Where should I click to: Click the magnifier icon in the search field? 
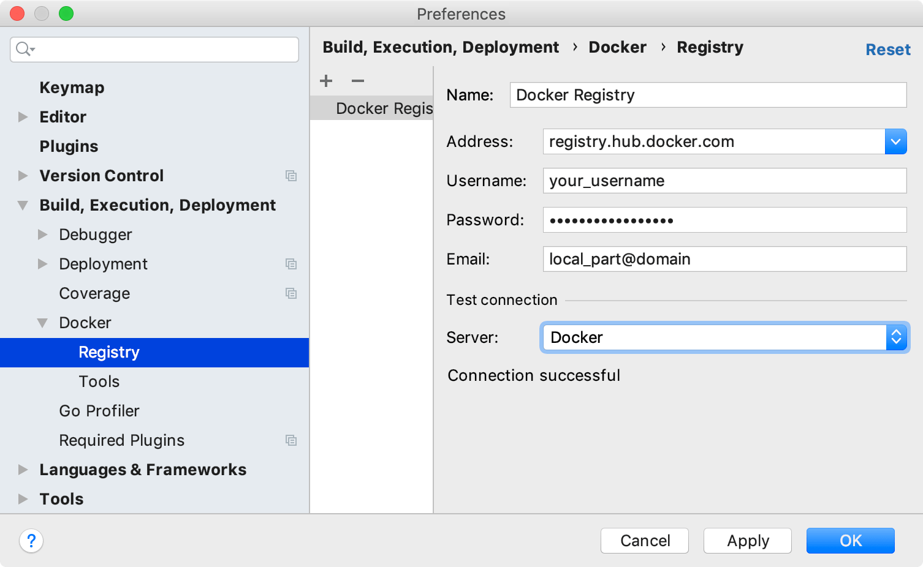pyautogui.click(x=23, y=49)
